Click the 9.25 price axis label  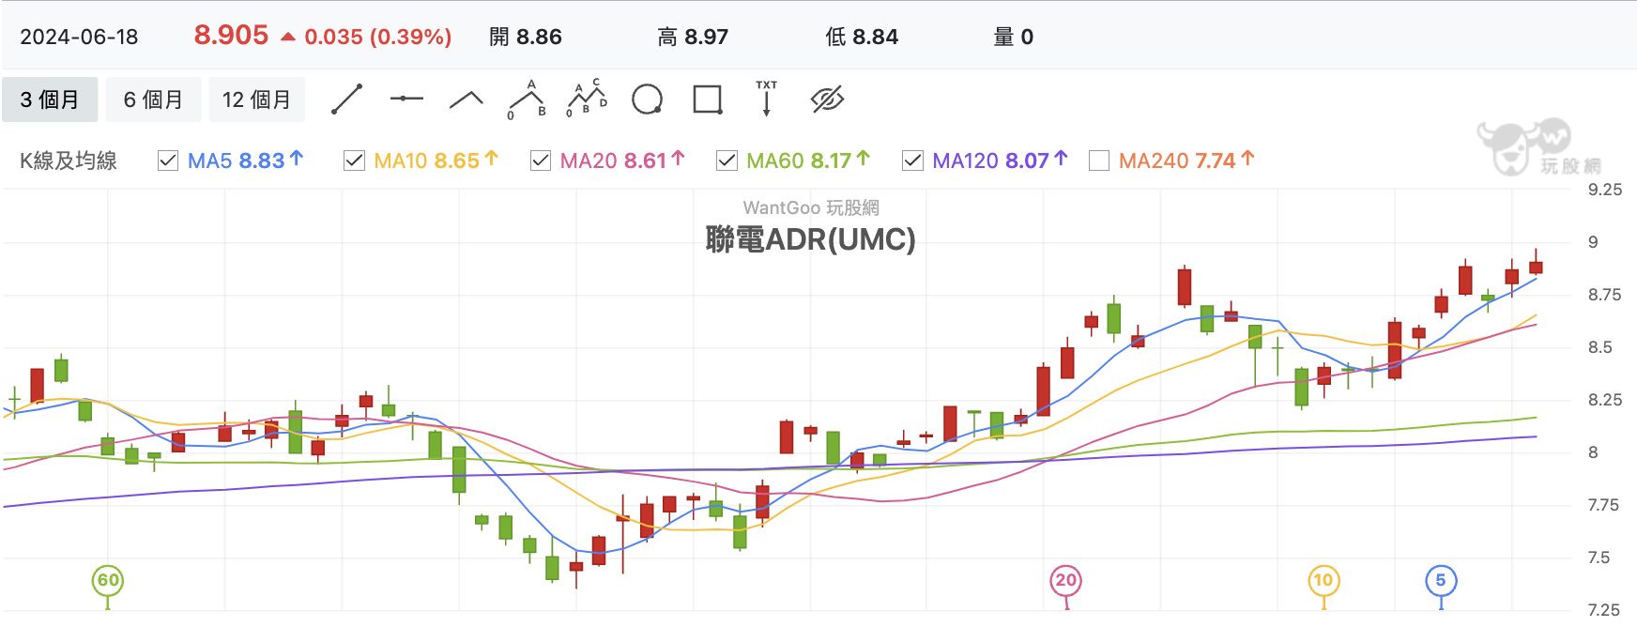click(1605, 190)
